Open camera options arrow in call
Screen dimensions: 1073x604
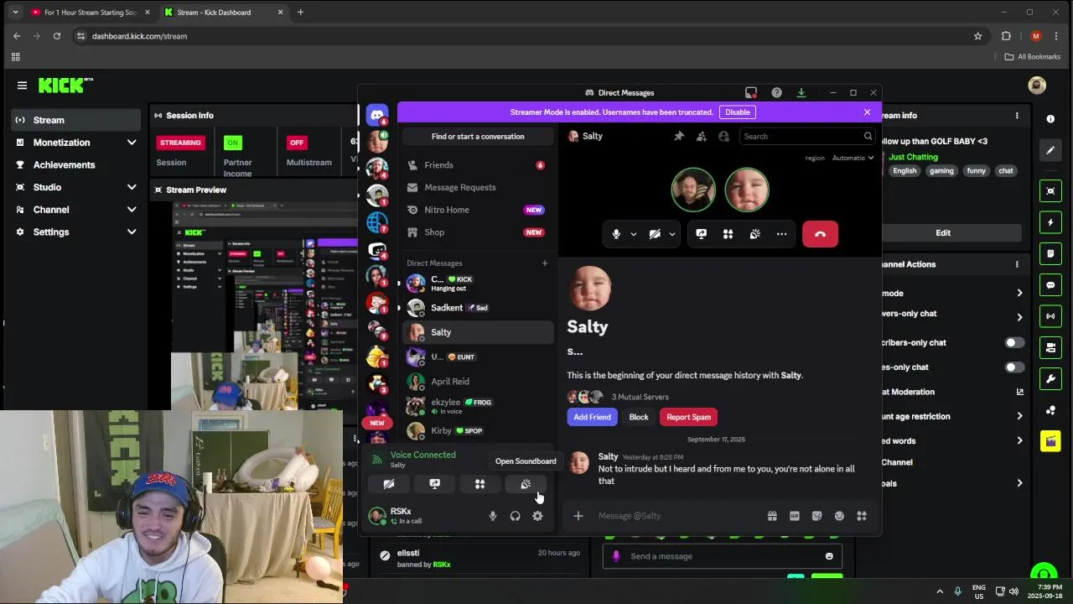672,234
